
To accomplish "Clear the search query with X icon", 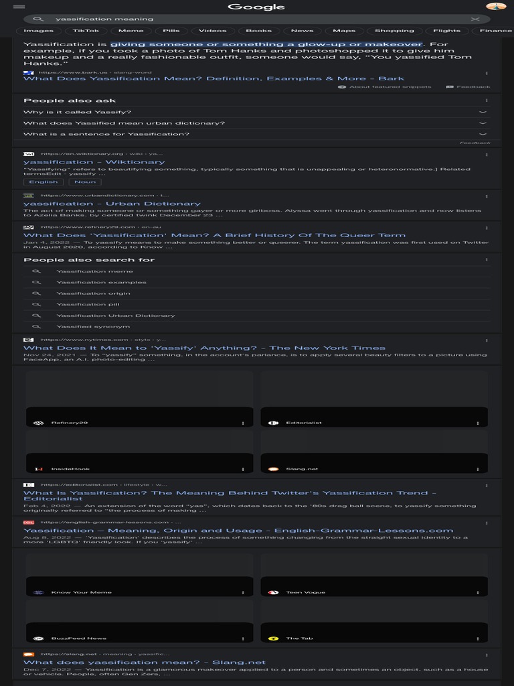I will coord(475,19).
